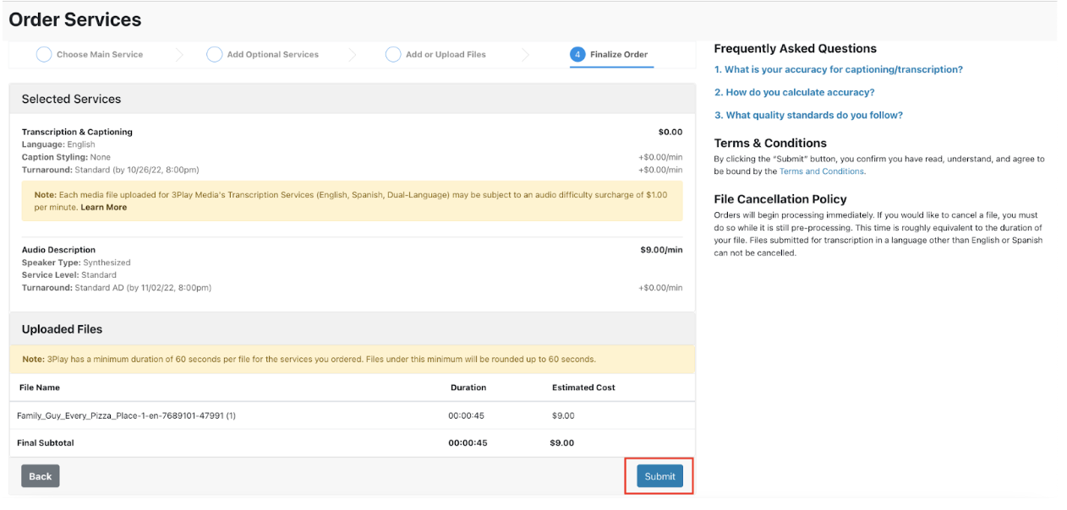This screenshot has height=510, width=1067.
Task: Click the Final Subtotal $9.00 amount
Action: tap(562, 442)
